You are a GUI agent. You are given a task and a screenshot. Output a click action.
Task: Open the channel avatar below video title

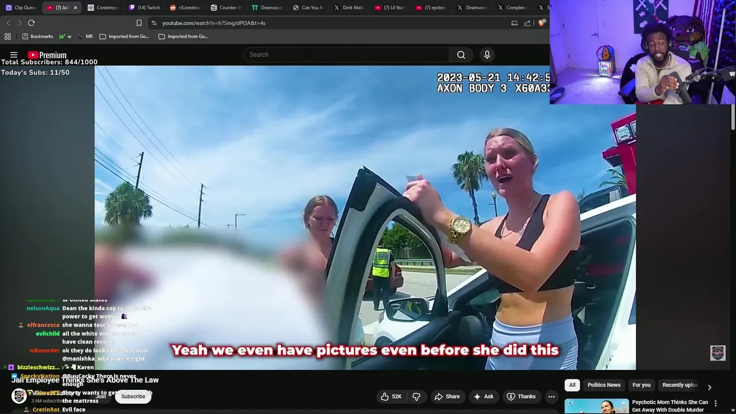coord(19,396)
